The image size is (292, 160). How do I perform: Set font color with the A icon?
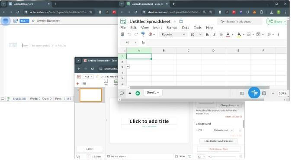[228, 35]
